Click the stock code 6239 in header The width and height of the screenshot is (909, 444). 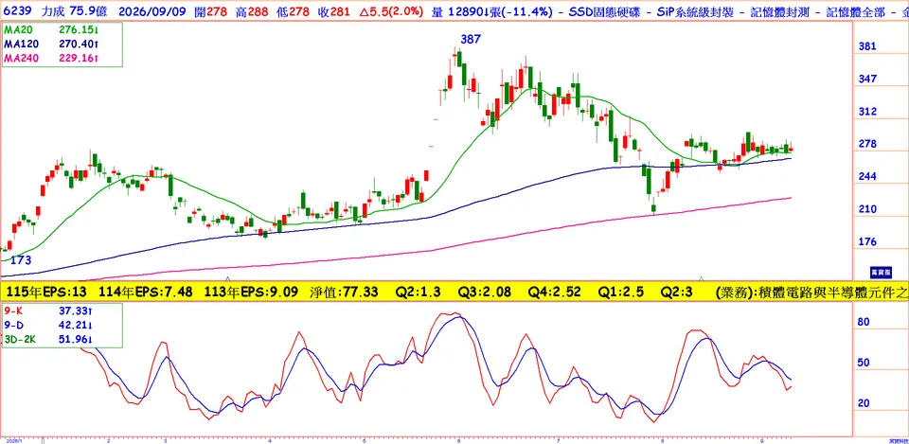(x=16, y=11)
